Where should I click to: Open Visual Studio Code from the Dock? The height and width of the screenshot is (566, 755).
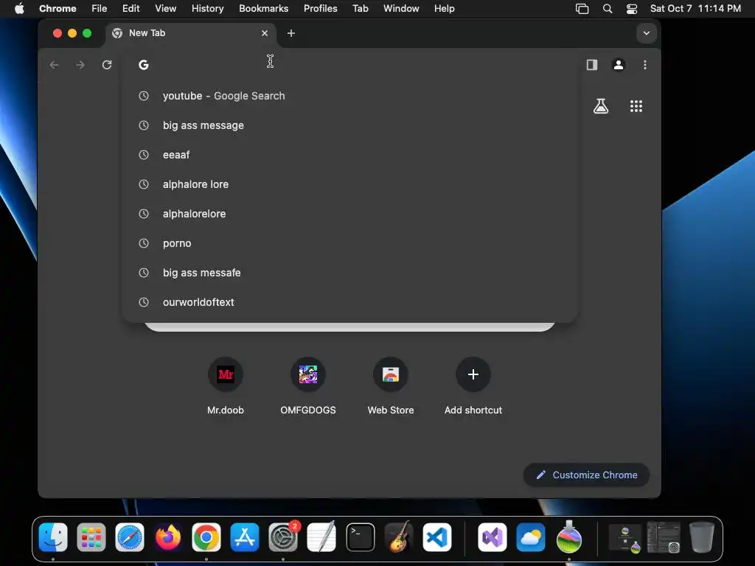tap(437, 537)
